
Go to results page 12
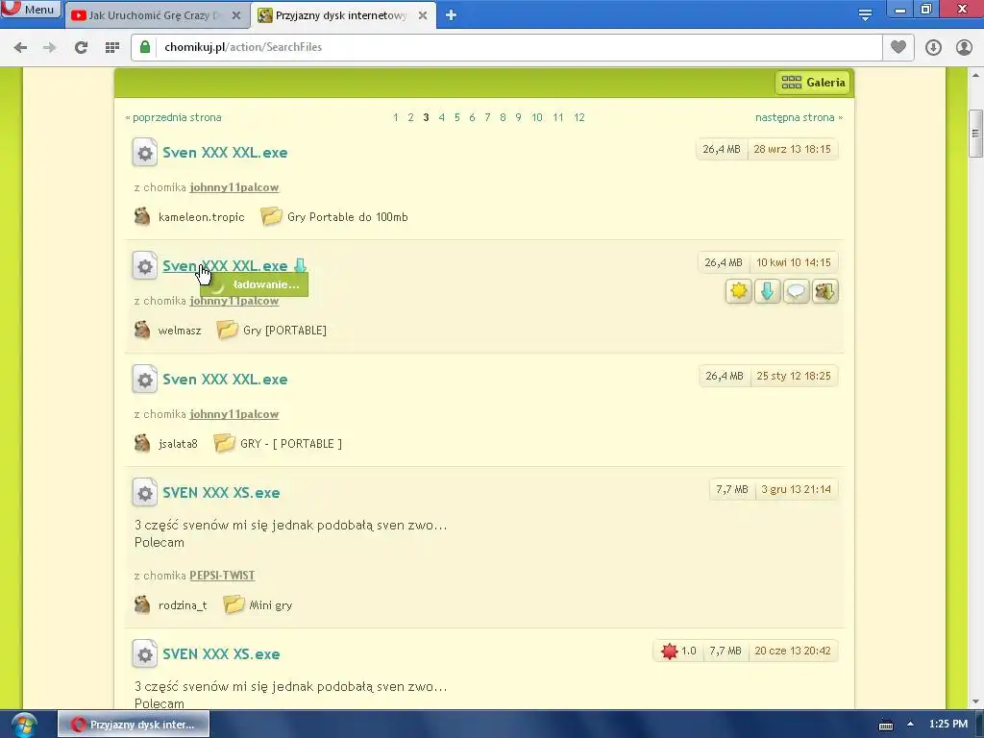pyautogui.click(x=579, y=117)
